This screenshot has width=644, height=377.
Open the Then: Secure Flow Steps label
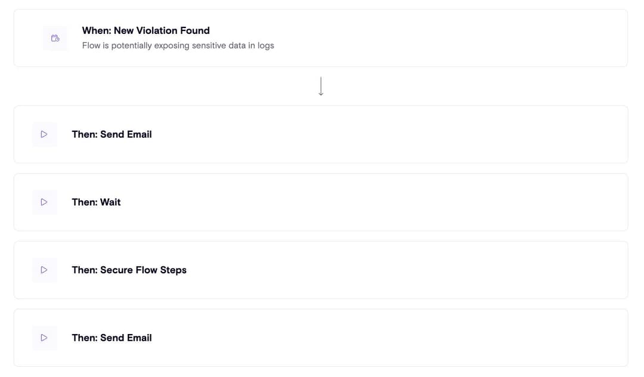129,270
